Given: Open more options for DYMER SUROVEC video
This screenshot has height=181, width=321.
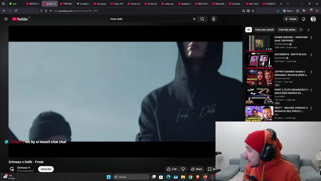Looking at the screenshot, I should pyautogui.click(x=311, y=37).
